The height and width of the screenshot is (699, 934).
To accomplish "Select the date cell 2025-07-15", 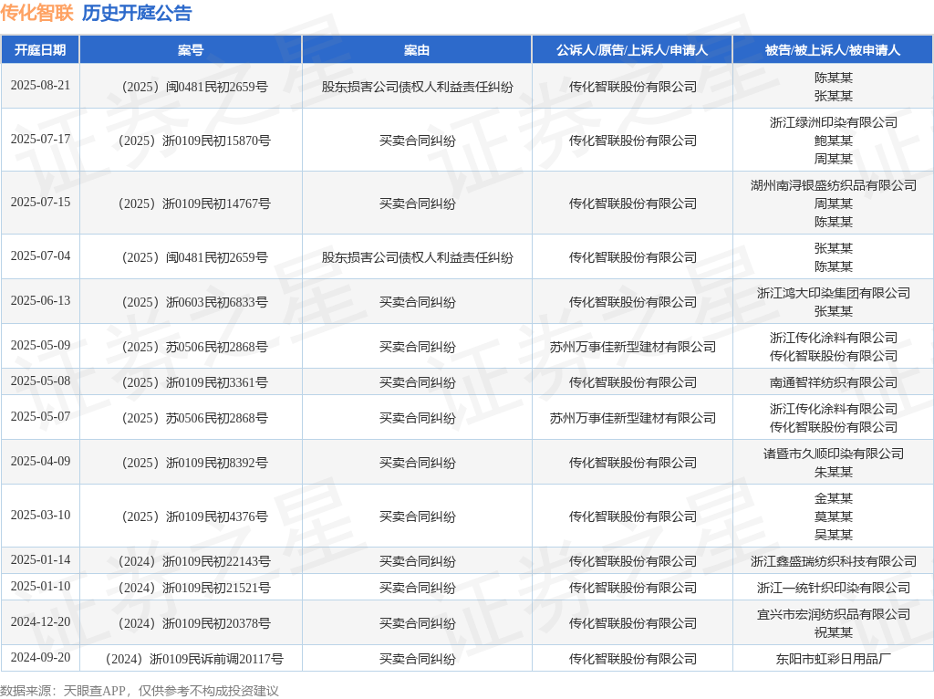I will point(40,202).
